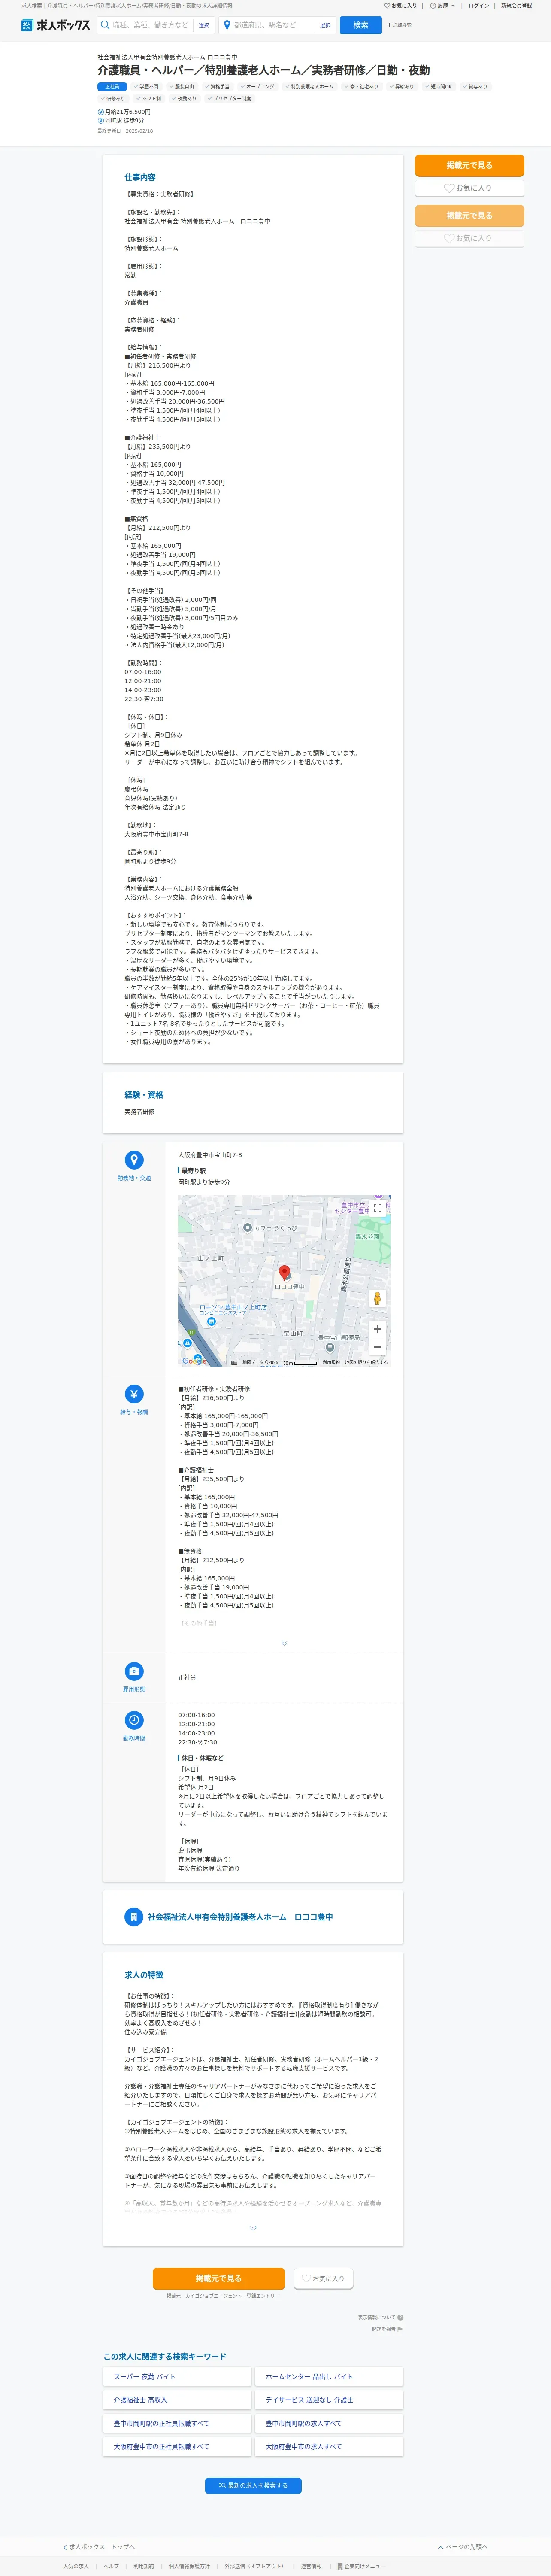The image size is (551, 2576).
Task: Click 最新の求人を検索する button
Action: pos(253,2485)
